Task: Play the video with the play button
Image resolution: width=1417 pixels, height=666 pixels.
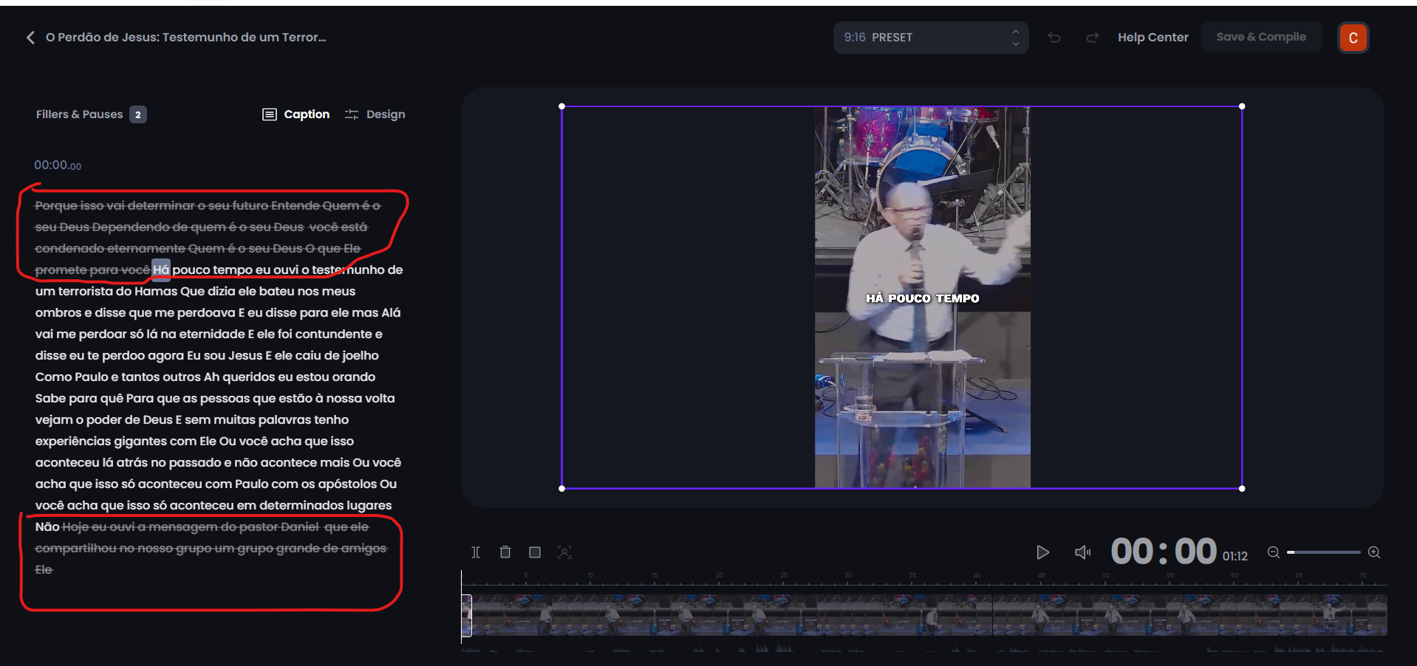Action: click(x=1042, y=552)
